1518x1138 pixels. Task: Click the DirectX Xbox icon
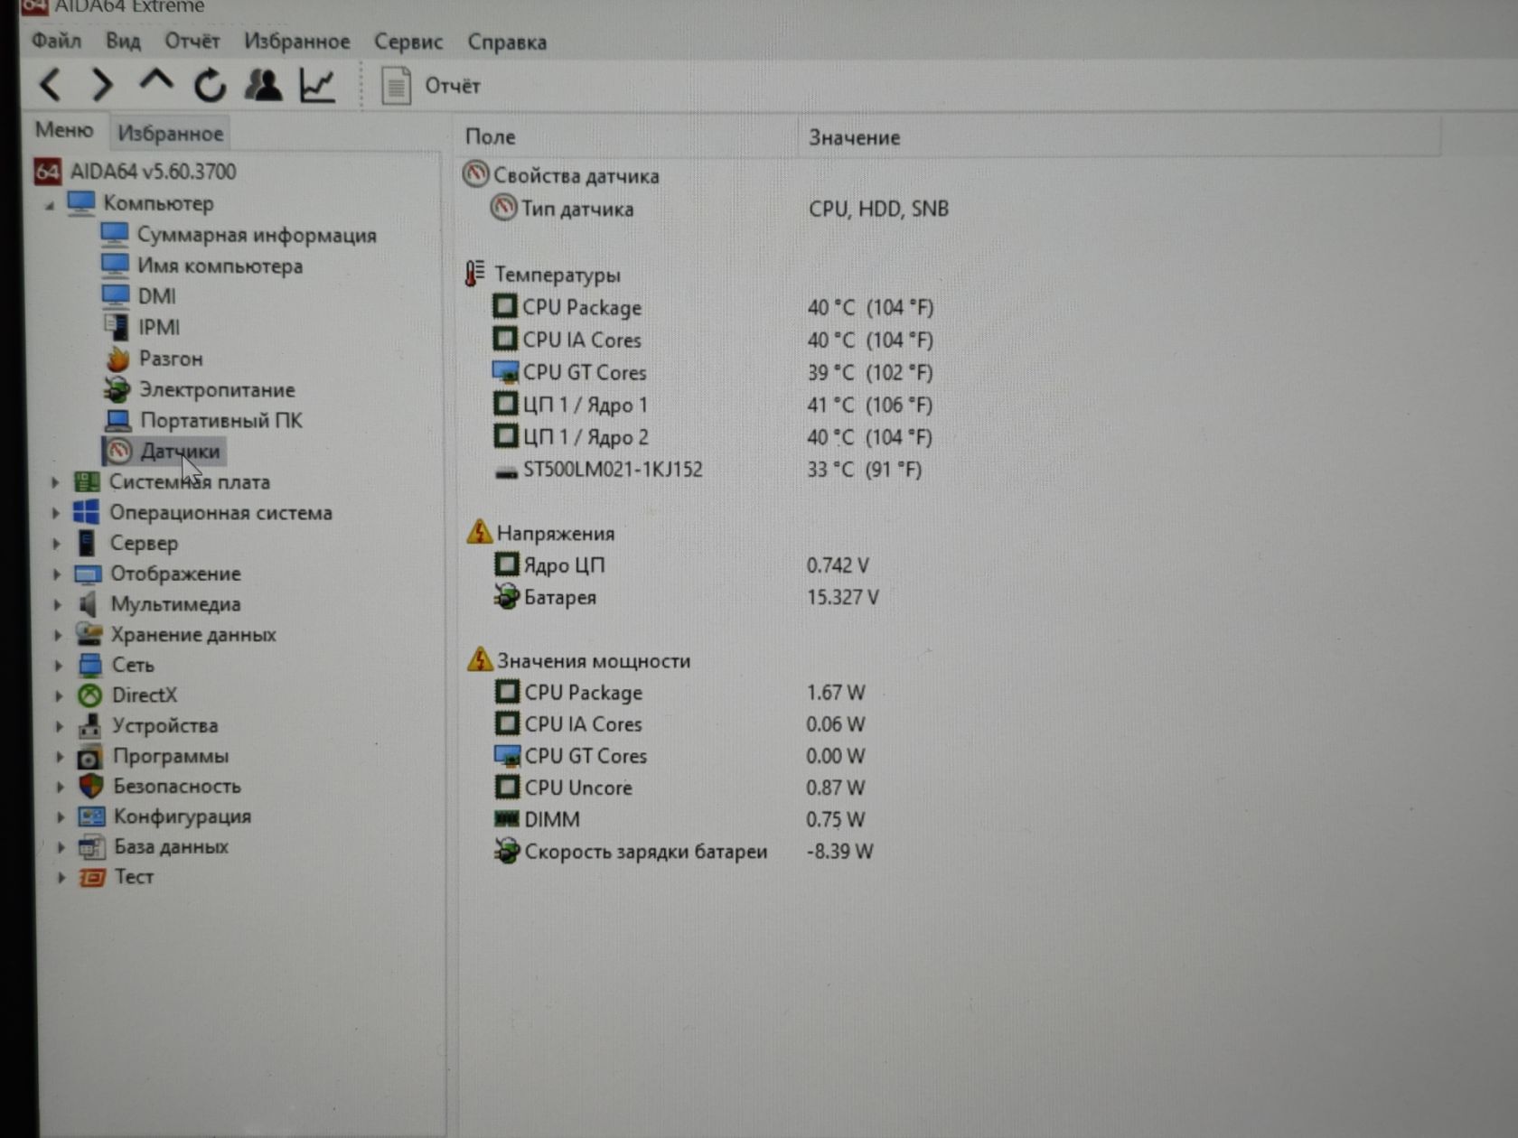[x=89, y=695]
